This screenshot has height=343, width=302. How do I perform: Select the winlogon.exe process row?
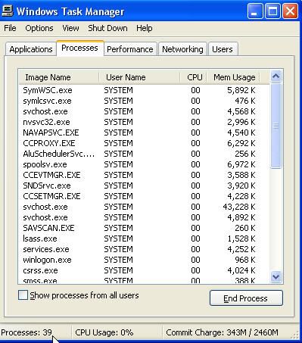click(144, 260)
